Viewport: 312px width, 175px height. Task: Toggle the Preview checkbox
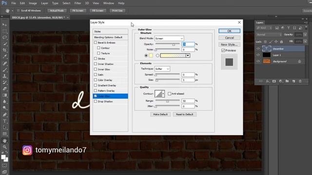pos(223,51)
